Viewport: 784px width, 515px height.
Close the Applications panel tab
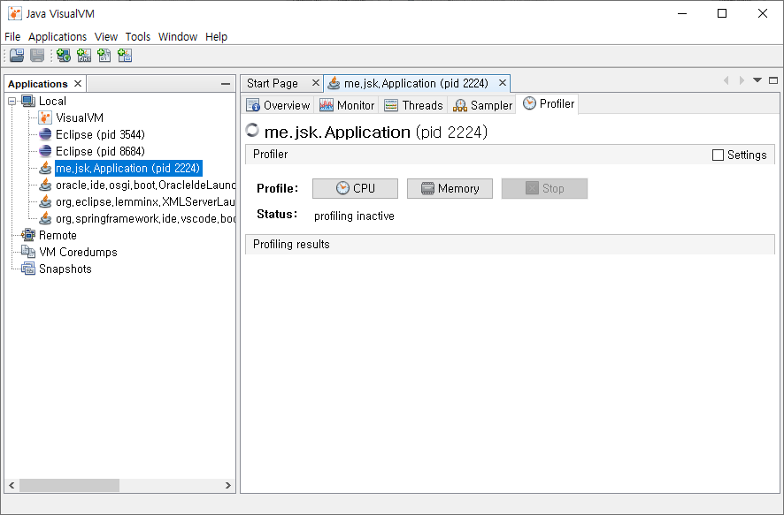coord(78,83)
